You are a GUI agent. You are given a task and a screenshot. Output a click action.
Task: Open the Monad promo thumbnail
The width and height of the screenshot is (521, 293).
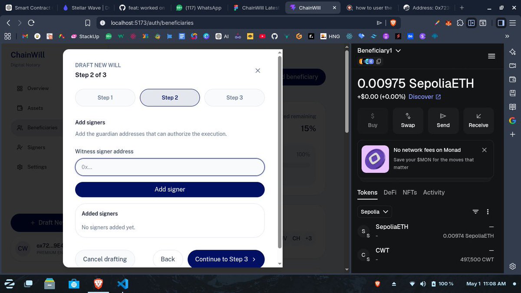tap(375, 159)
